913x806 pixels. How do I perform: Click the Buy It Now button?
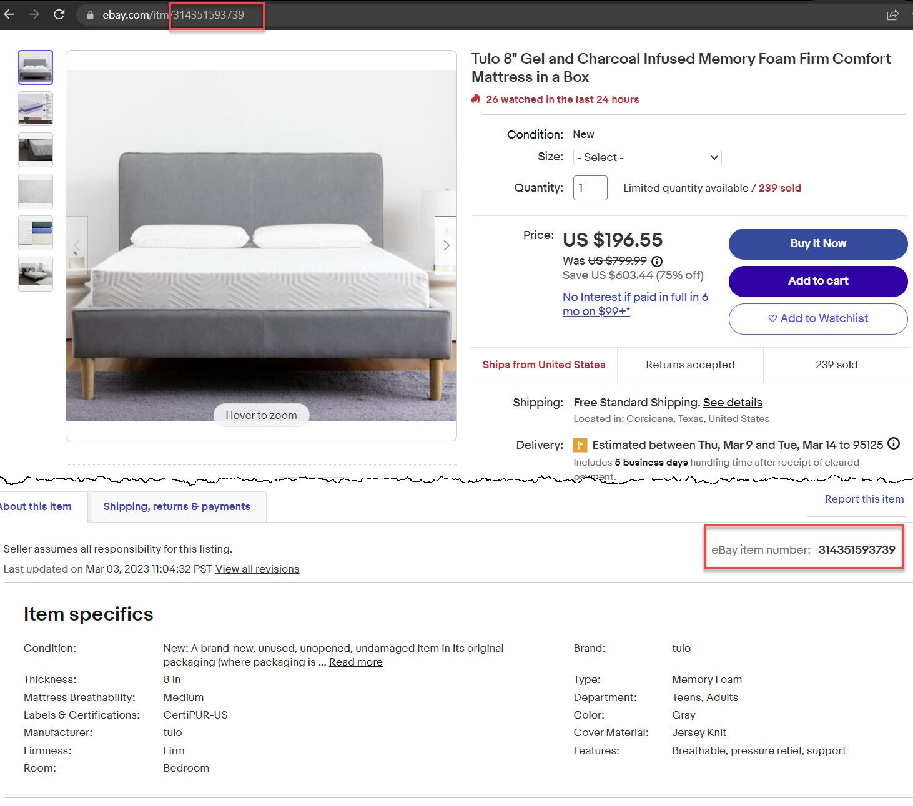click(x=818, y=243)
